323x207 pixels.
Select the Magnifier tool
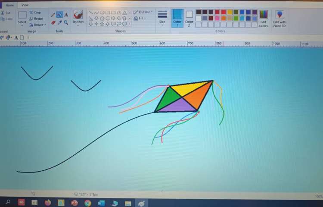tap(66, 22)
